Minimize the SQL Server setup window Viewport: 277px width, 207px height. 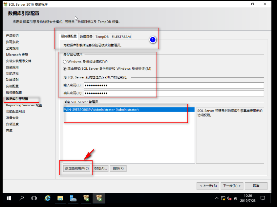coord(241,4)
